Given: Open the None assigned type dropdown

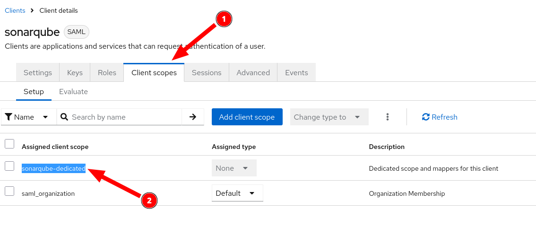Looking at the screenshot, I should point(234,168).
